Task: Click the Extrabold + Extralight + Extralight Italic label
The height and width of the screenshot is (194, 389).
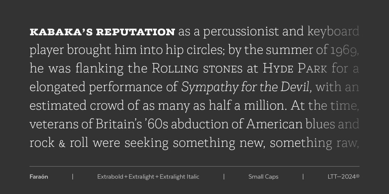Action: point(148,177)
